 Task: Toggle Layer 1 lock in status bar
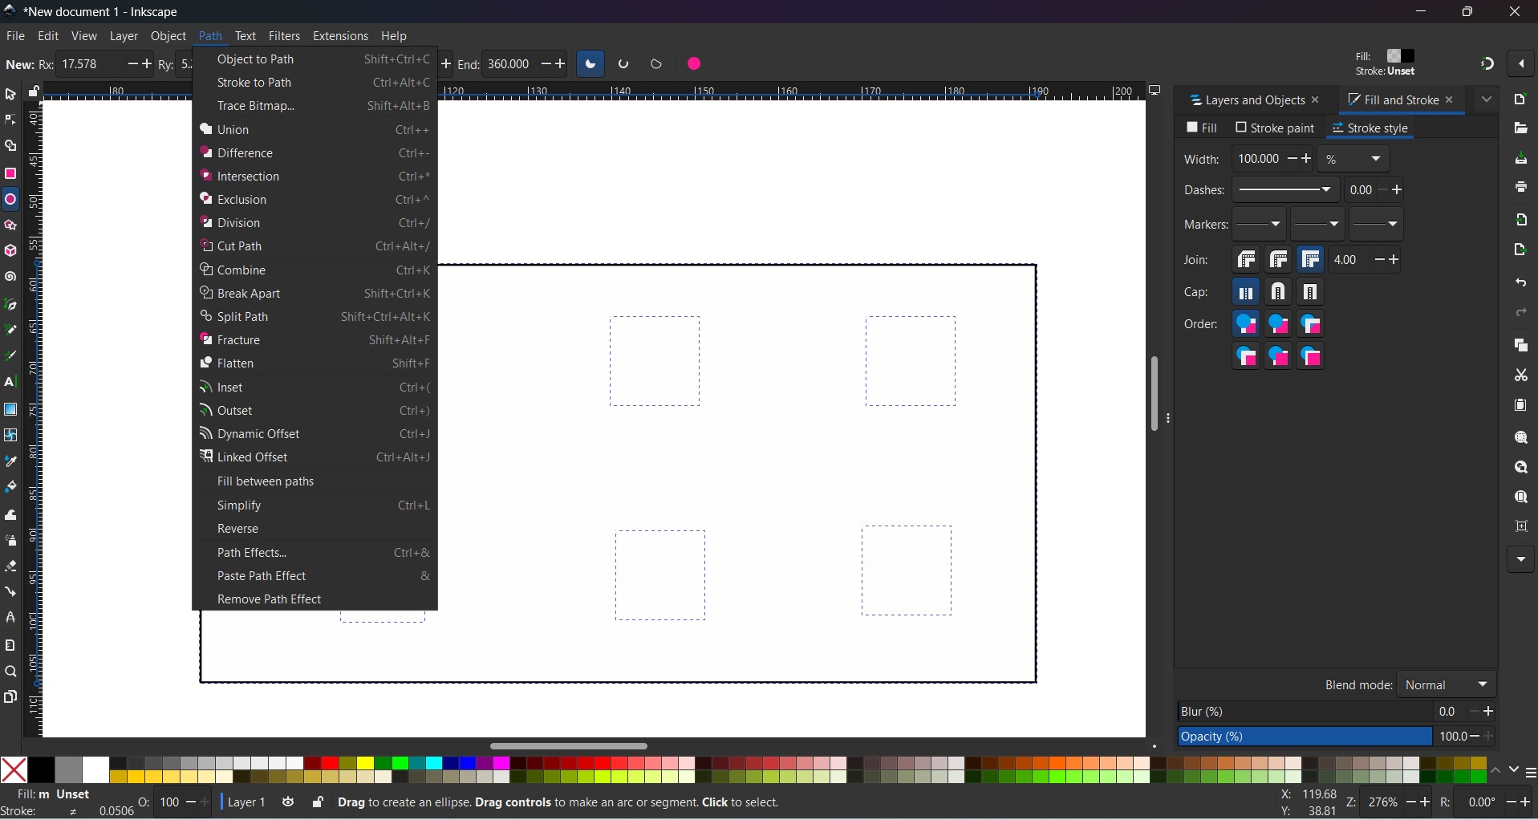[318, 802]
